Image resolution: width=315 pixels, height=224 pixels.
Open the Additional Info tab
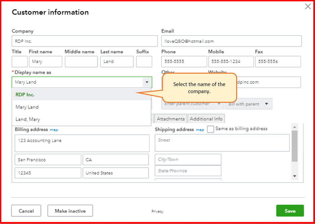206,119
